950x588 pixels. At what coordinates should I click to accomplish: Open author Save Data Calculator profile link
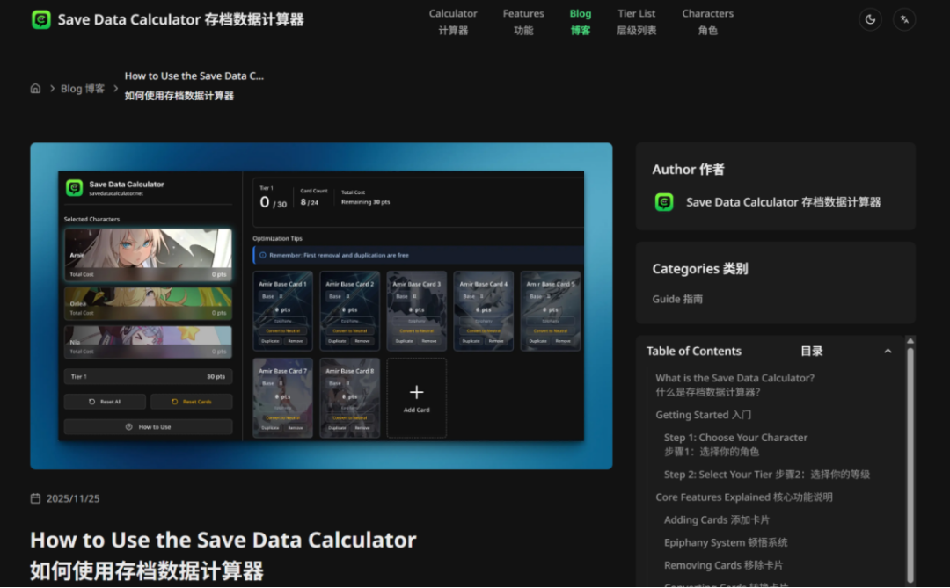[x=783, y=202]
